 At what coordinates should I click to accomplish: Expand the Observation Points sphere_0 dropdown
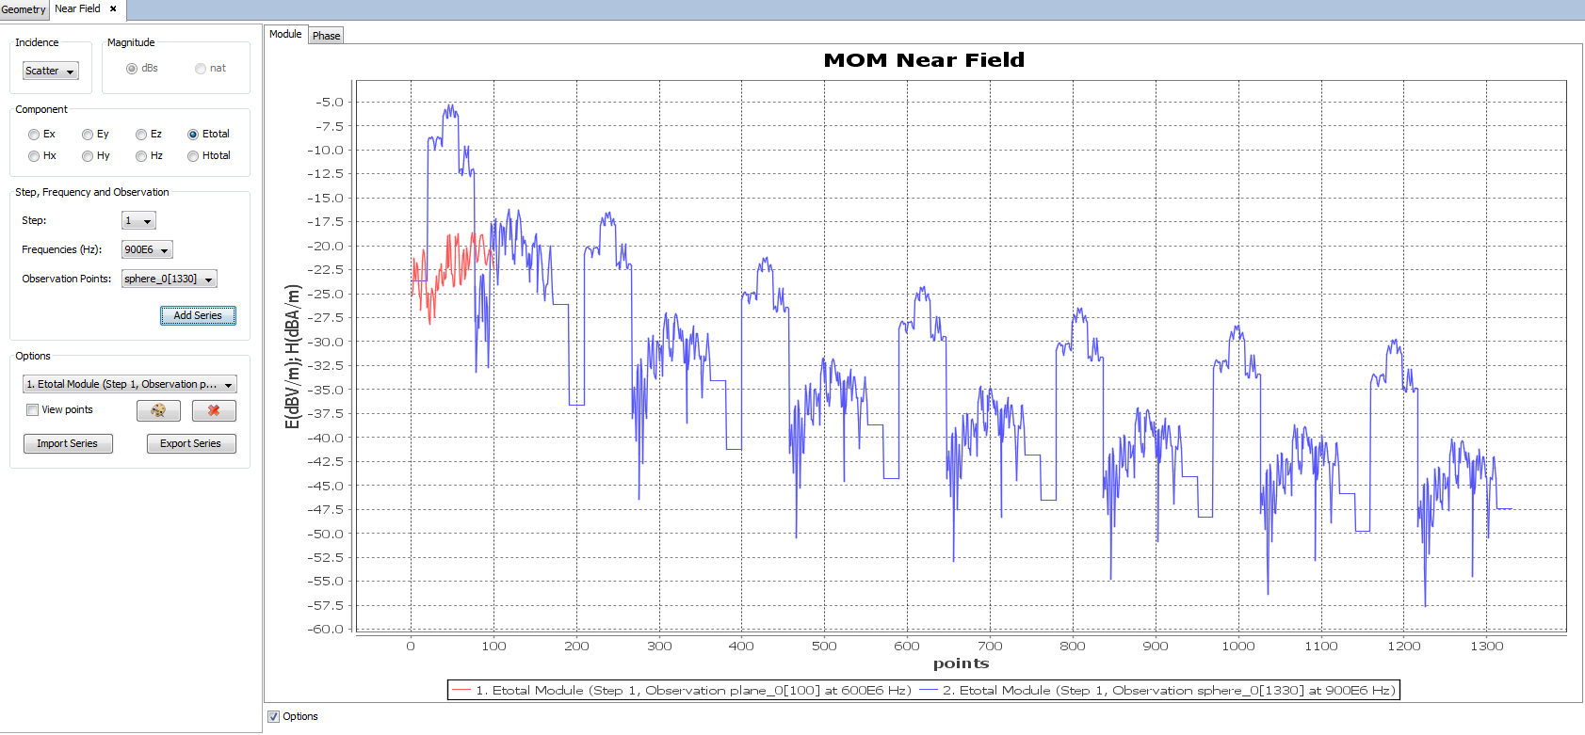pyautogui.click(x=170, y=279)
